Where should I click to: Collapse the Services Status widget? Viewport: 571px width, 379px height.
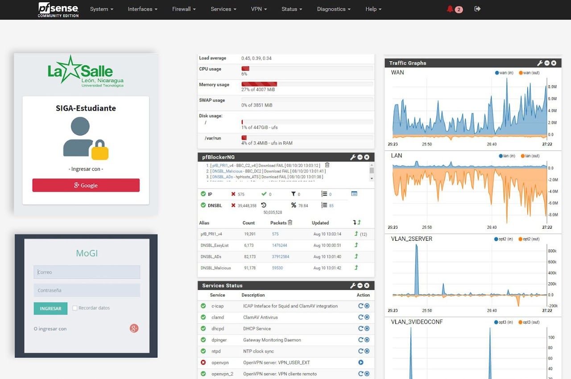(x=360, y=285)
